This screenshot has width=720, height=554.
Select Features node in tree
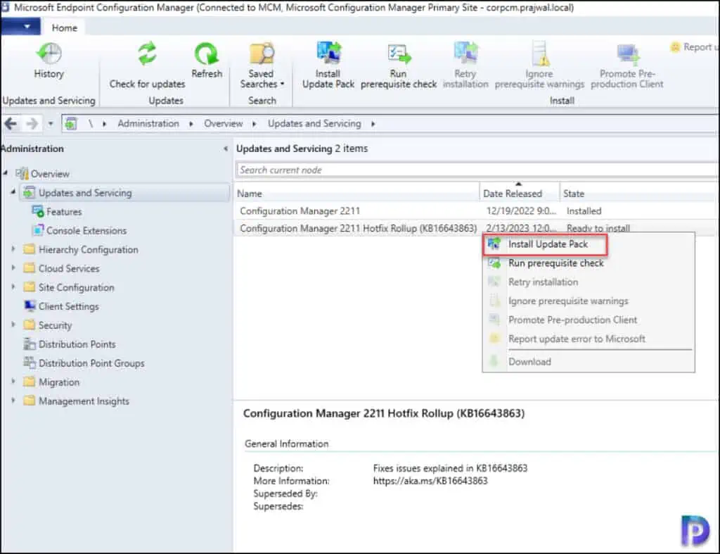point(64,211)
